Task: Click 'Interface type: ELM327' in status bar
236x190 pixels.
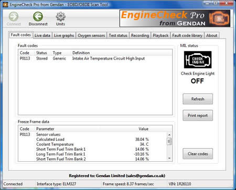Action: point(56,184)
